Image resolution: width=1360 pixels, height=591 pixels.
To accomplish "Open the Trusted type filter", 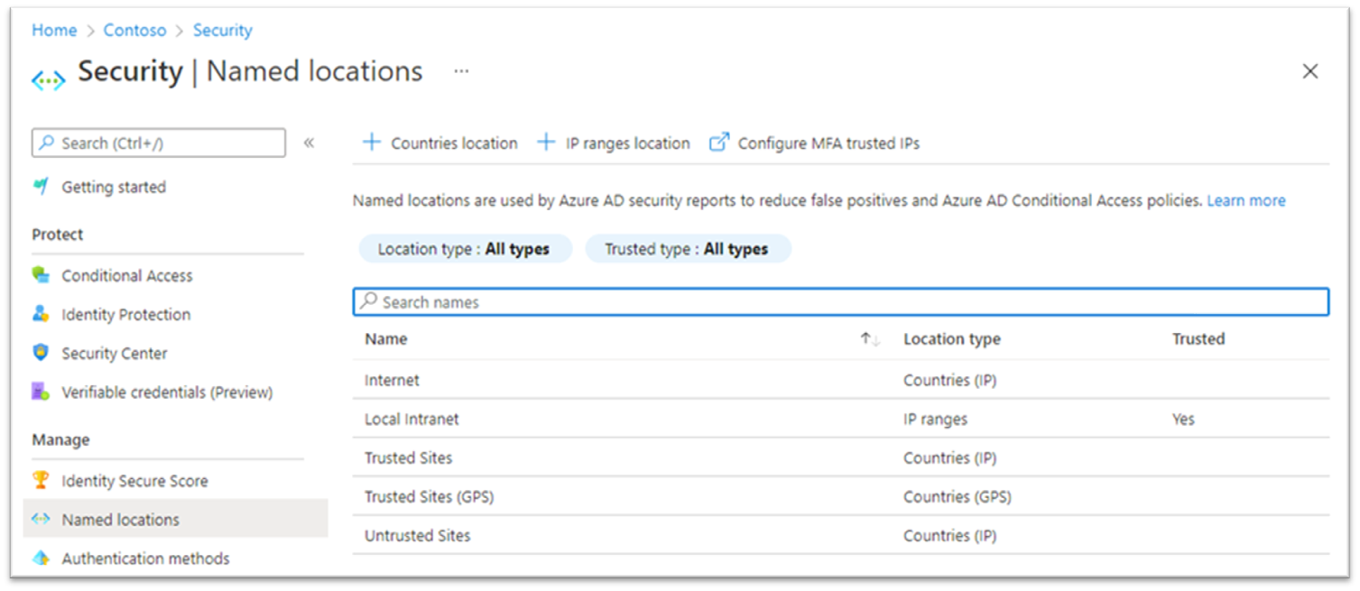I will coord(687,249).
